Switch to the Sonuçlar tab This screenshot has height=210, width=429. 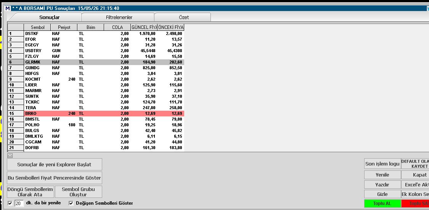(49, 17)
